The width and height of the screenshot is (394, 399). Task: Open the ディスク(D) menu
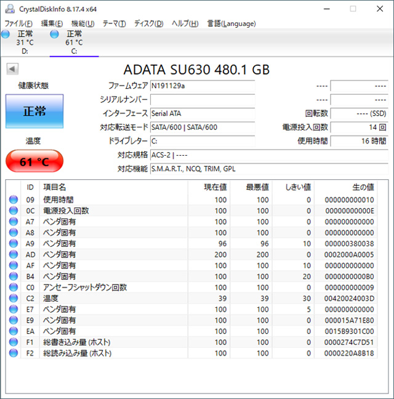click(x=149, y=23)
